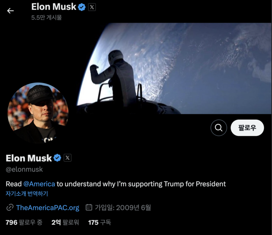Screen dimensions: 272x235
Task: Click the @elonmusk handle text
Action: click(x=24, y=169)
